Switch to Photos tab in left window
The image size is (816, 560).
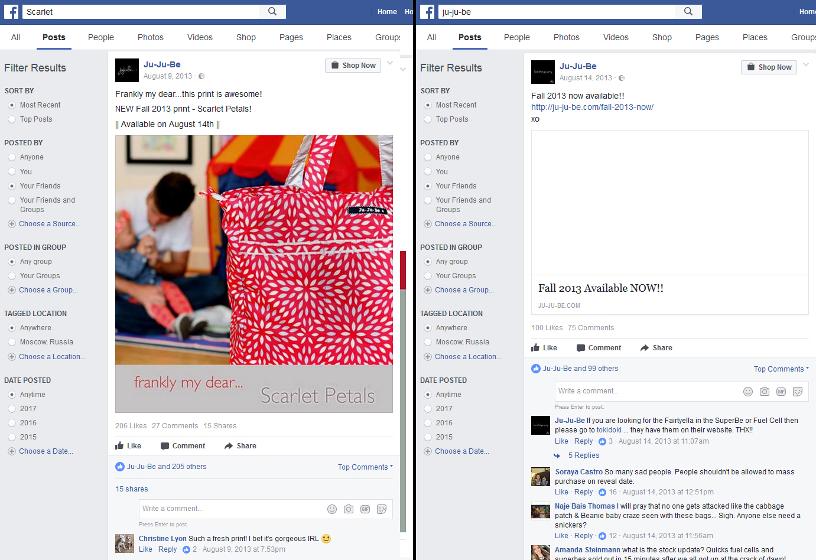coord(151,37)
